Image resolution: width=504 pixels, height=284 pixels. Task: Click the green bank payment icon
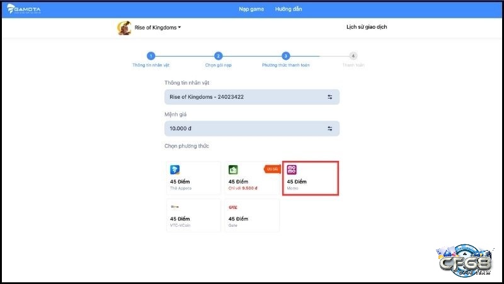[233, 170]
